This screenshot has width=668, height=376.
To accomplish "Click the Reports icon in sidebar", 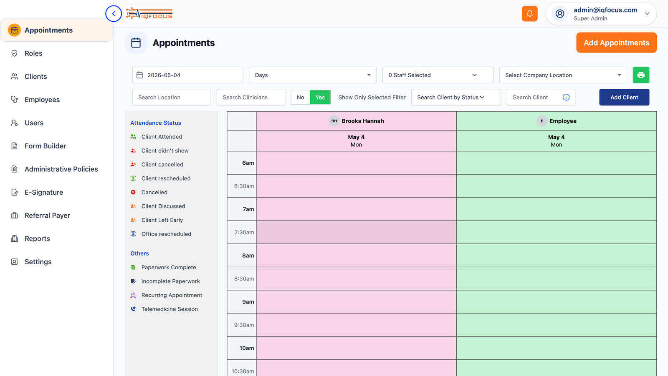I will [14, 238].
